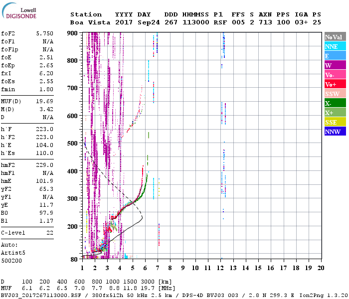The image size is (349, 299).
Task: Select the Vo- pink legend entry
Action: tap(333, 75)
